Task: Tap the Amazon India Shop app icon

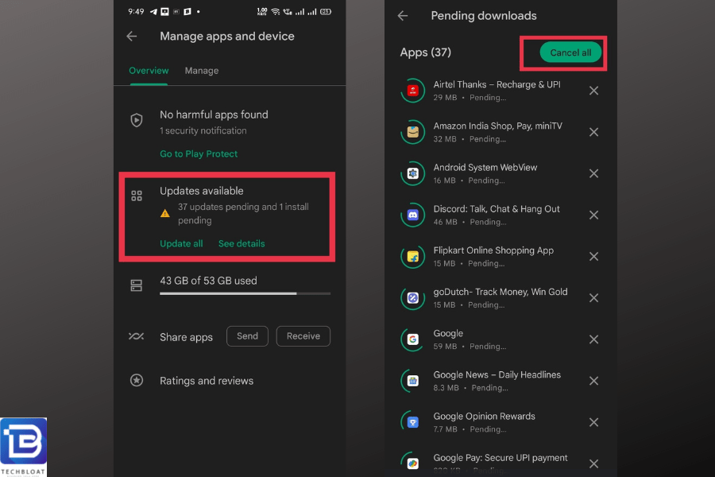Action: click(x=412, y=132)
